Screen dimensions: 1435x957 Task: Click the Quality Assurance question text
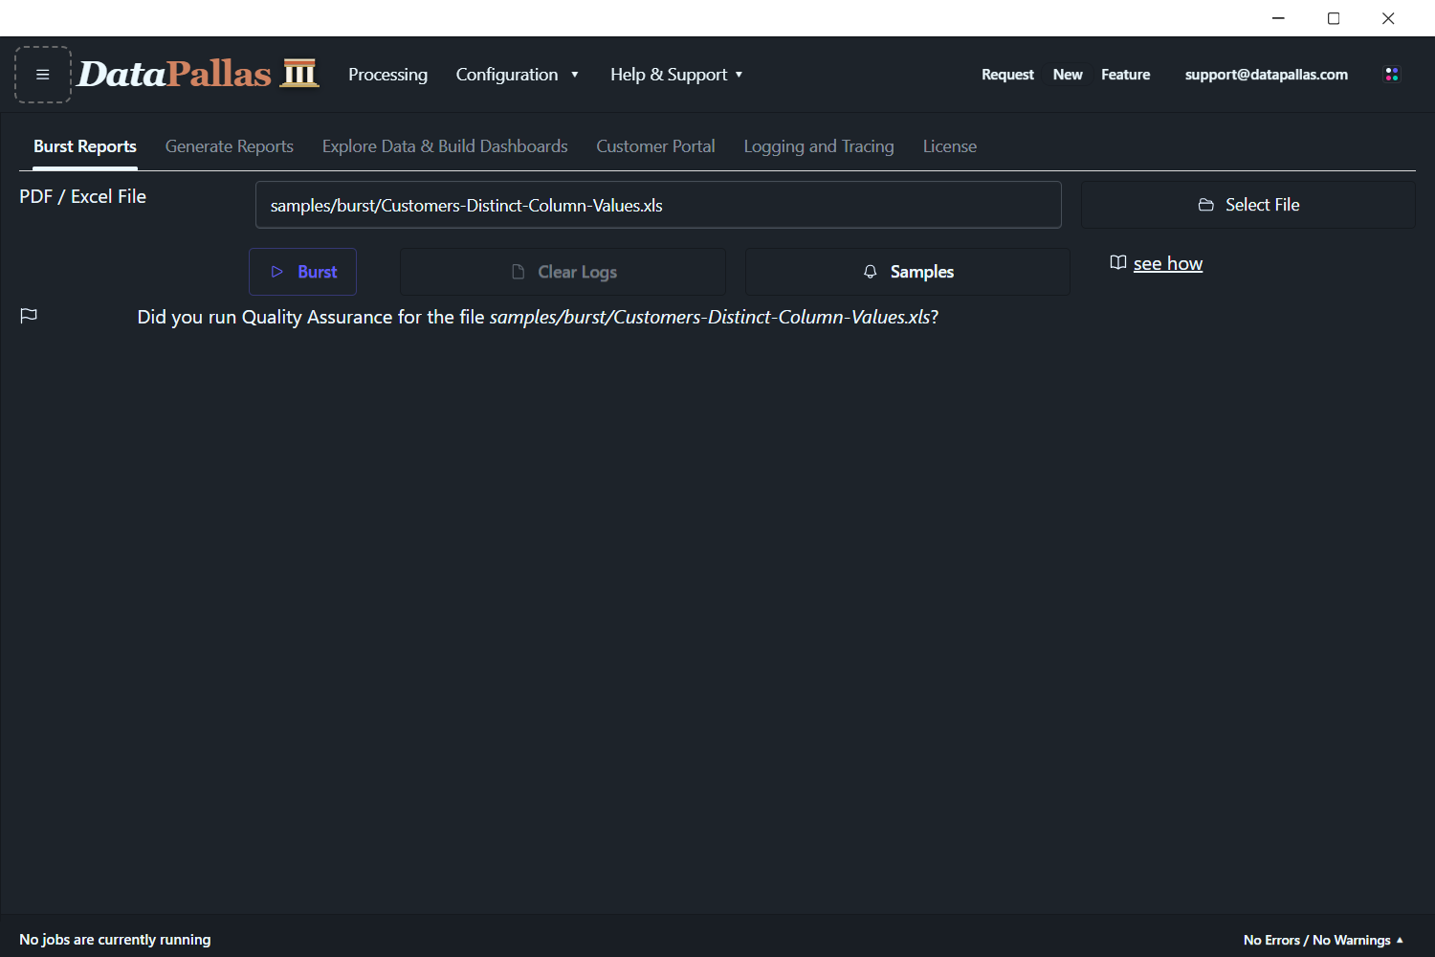pos(538,317)
